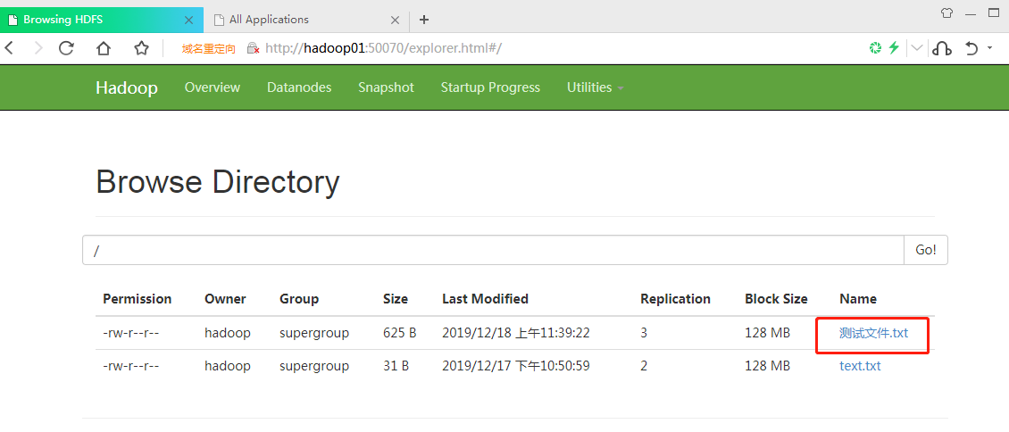Screen dimensions: 1009x432
Task: Open the Snapshot page
Action: [x=386, y=87]
